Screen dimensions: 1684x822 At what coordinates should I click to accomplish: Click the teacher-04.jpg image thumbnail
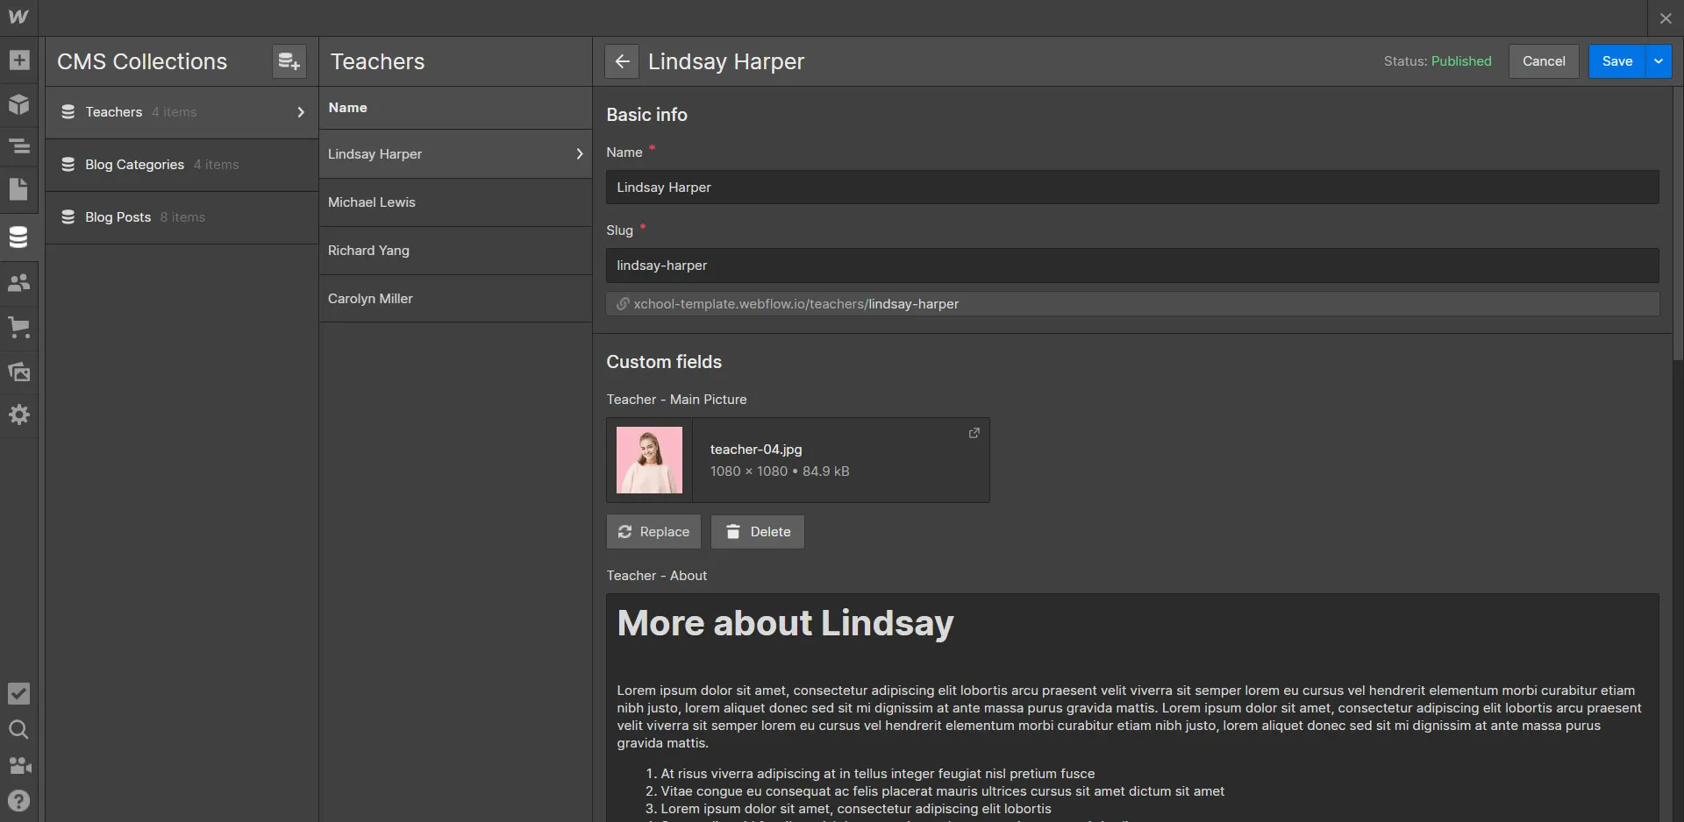tap(649, 459)
